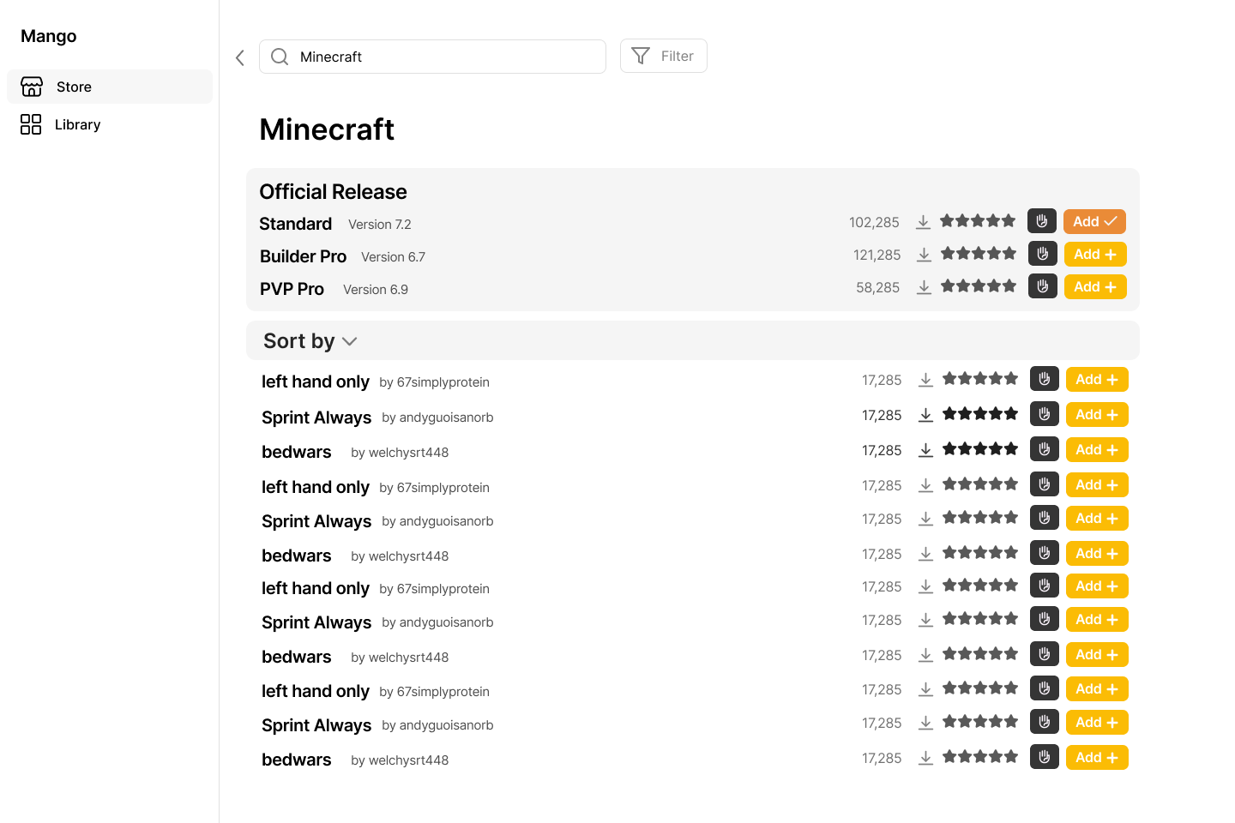
Task: Click the Minecraft search input field
Action: click(x=432, y=57)
